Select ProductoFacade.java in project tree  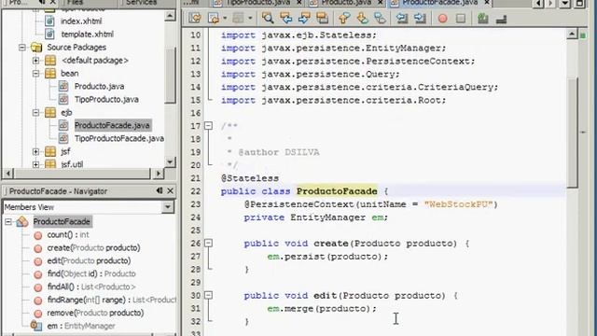tap(112, 125)
